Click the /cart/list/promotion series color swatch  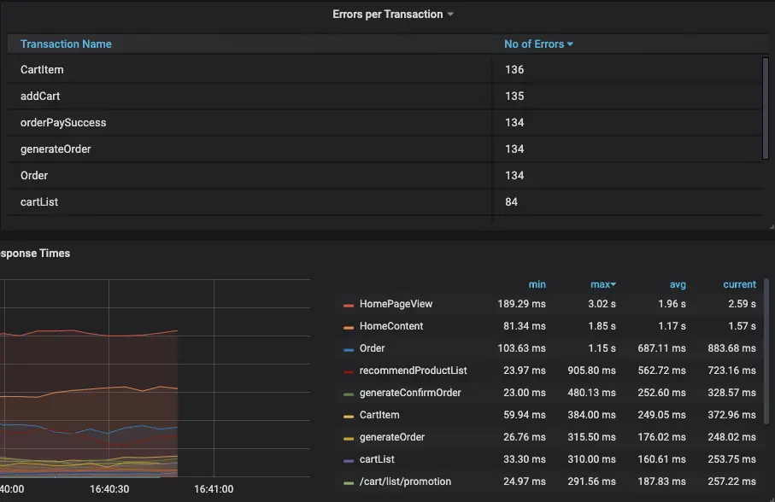pos(349,483)
